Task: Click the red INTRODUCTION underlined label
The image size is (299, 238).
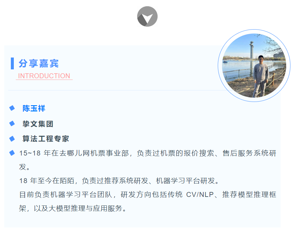Action: (x=44, y=76)
